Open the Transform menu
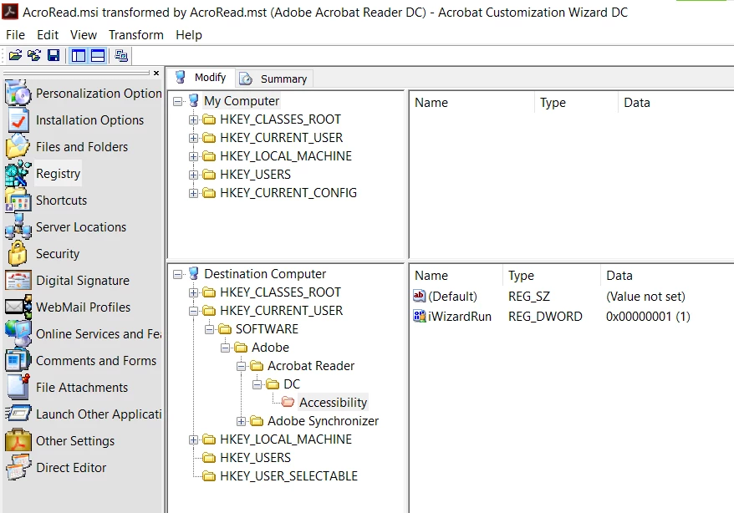Viewport: 734px width, 513px height. pyautogui.click(x=136, y=35)
